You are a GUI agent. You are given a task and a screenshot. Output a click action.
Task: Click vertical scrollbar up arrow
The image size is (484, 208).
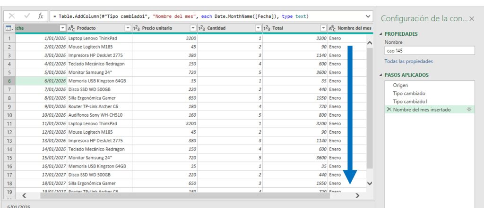pyautogui.click(x=370, y=43)
